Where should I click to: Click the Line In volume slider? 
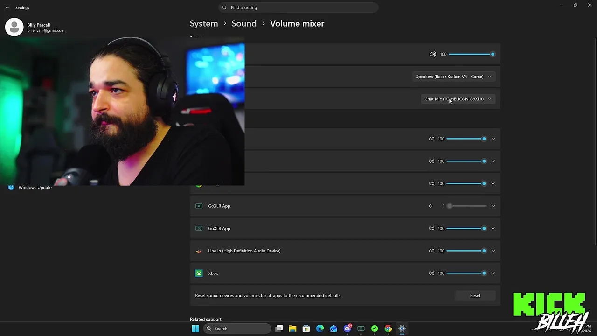pyautogui.click(x=467, y=251)
